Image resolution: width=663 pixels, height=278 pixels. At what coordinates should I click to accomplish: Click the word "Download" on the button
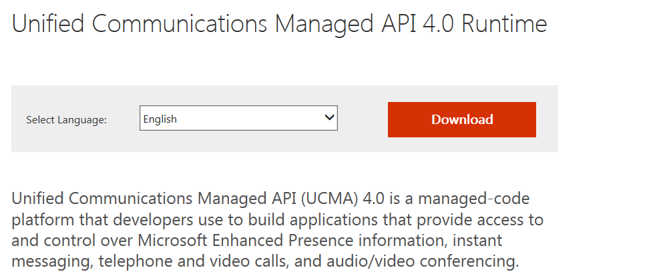[462, 119]
